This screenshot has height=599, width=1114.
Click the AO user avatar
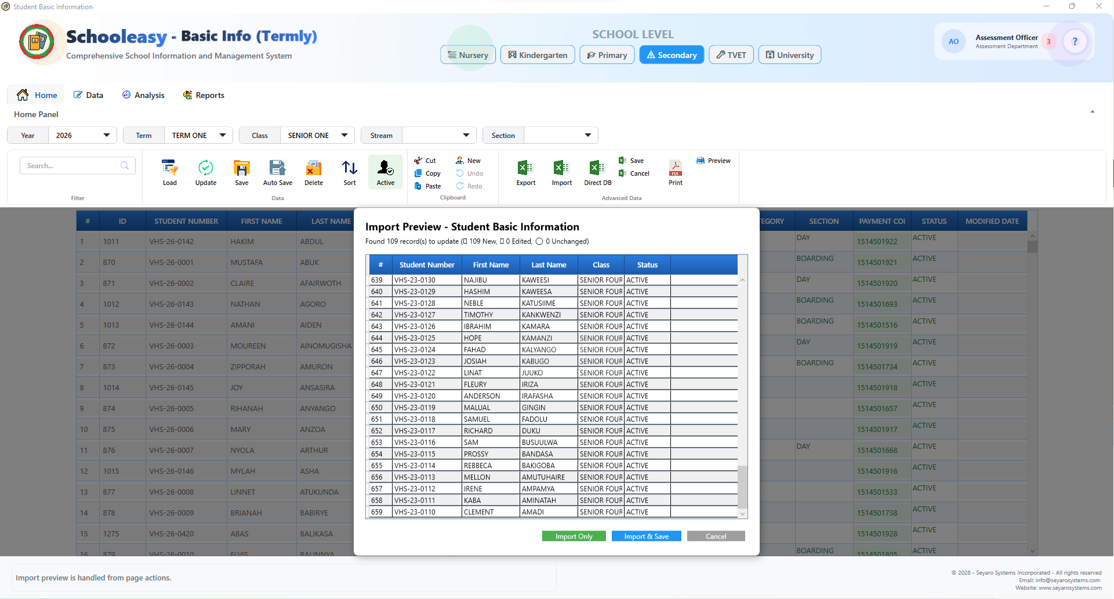tap(953, 42)
